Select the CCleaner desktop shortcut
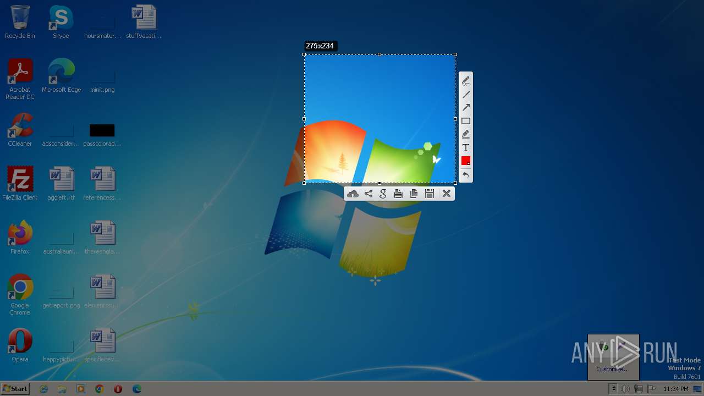This screenshot has width=704, height=396. [20, 130]
